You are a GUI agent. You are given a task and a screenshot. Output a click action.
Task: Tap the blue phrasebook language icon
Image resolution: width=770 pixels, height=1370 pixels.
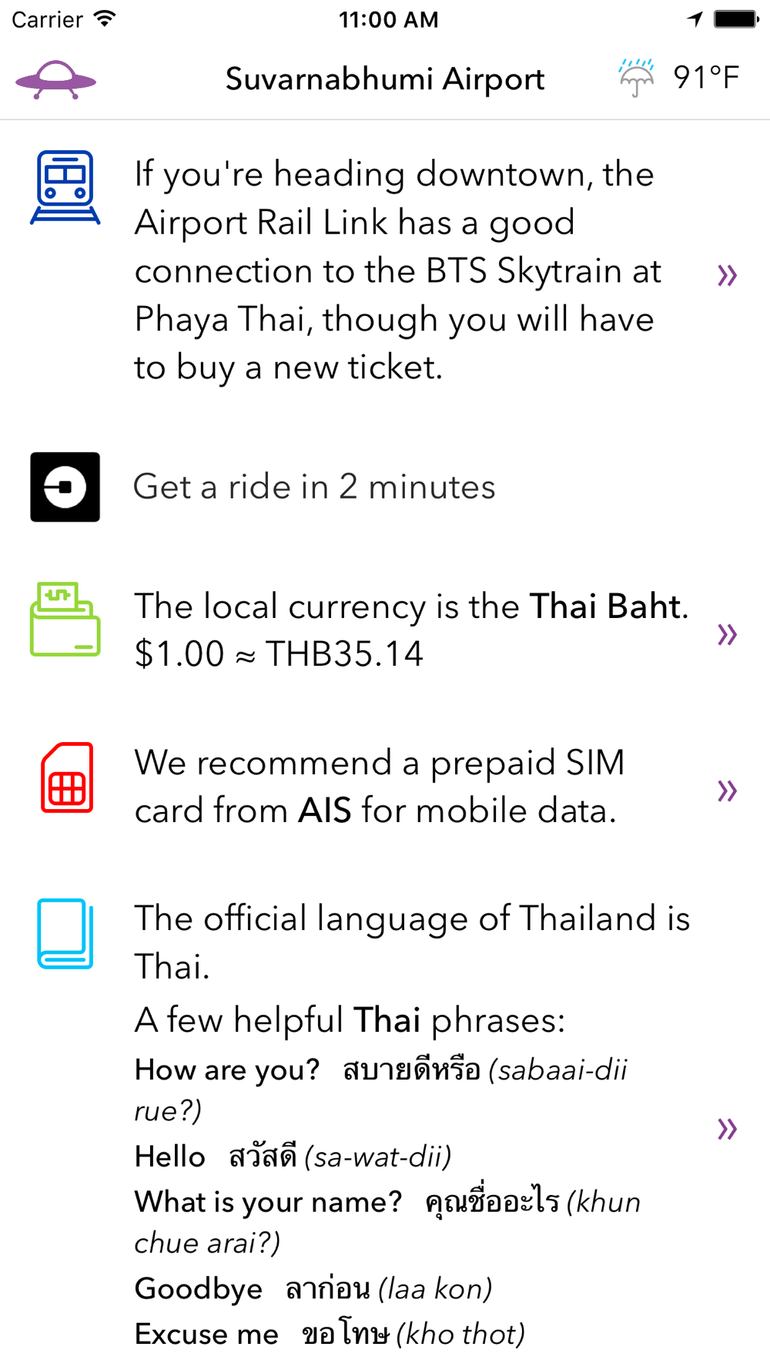pos(65,934)
